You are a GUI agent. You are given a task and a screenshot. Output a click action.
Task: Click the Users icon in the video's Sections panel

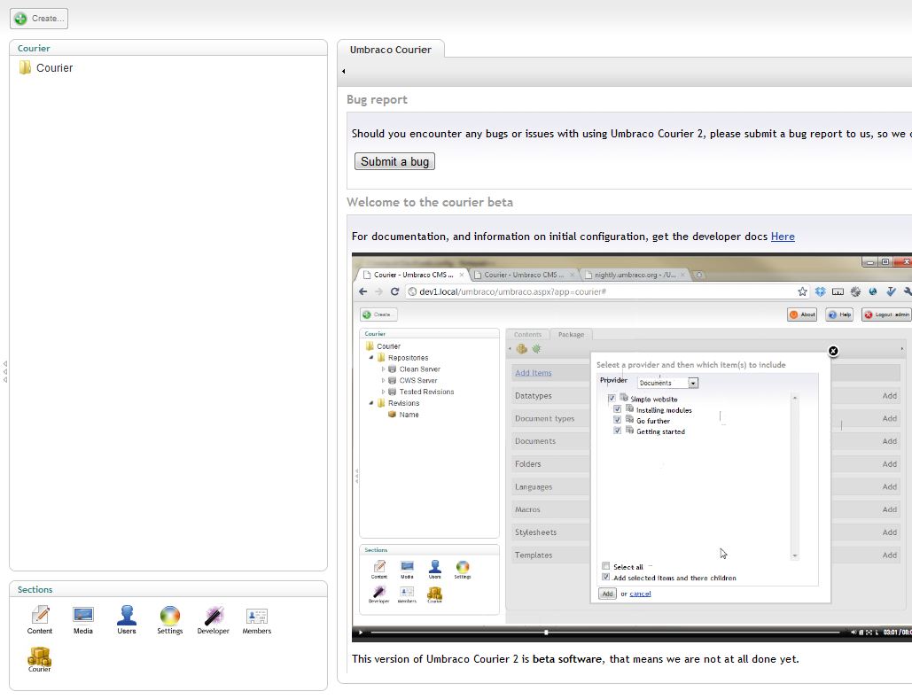pyautogui.click(x=434, y=568)
